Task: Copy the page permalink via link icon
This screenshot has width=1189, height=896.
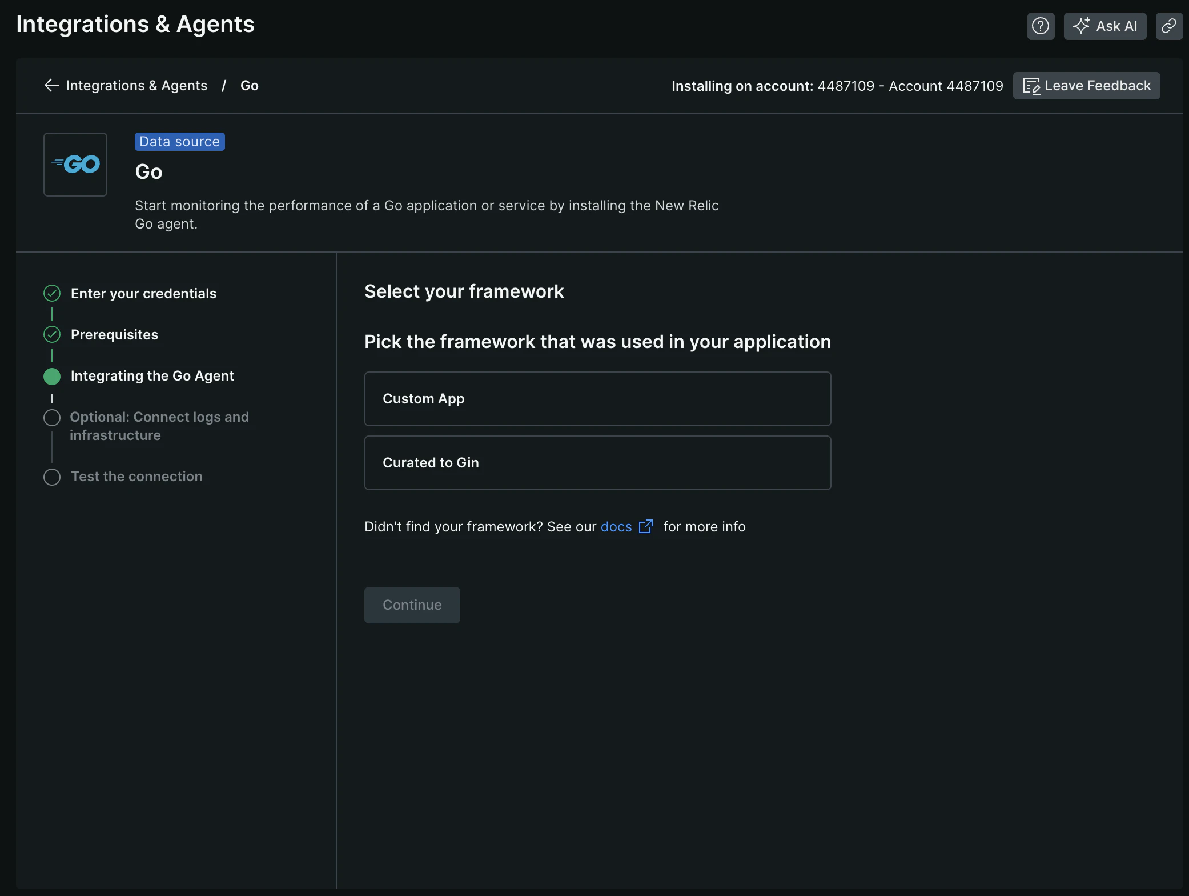Action: (1169, 26)
